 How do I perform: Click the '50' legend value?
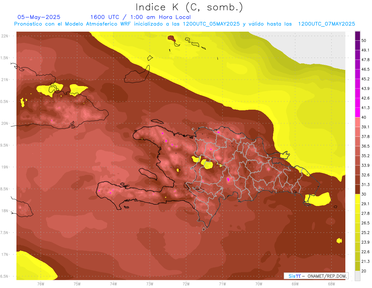pos(364,41)
